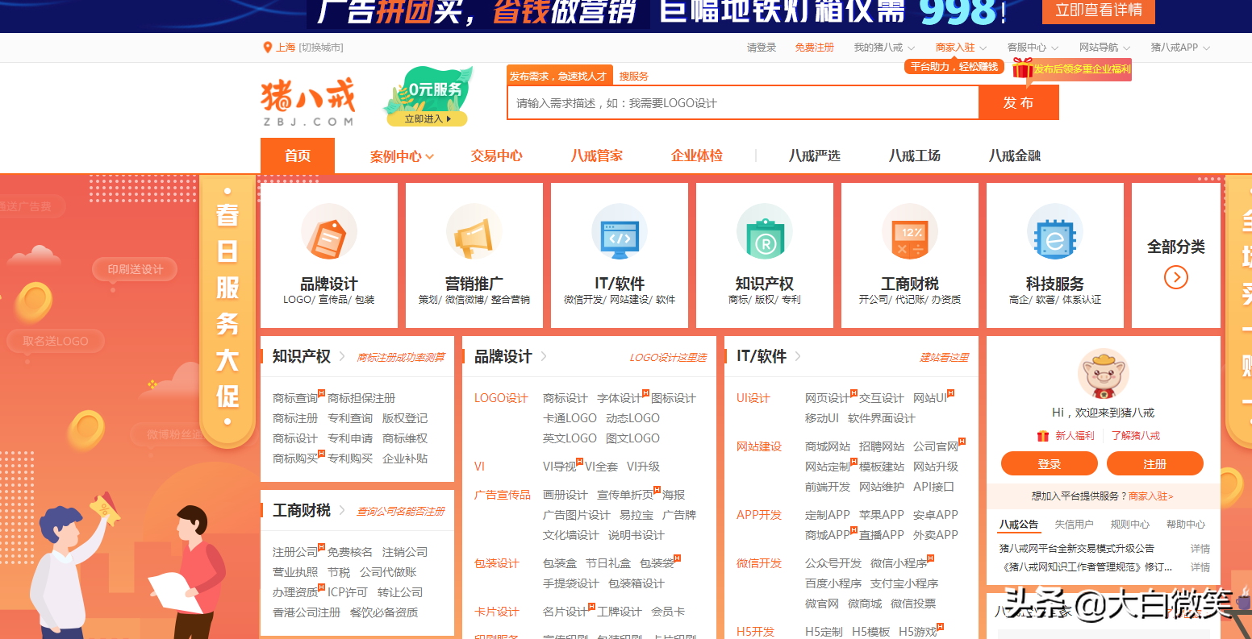Open the 包装盒 link
The height and width of the screenshot is (639, 1252).
(x=560, y=563)
